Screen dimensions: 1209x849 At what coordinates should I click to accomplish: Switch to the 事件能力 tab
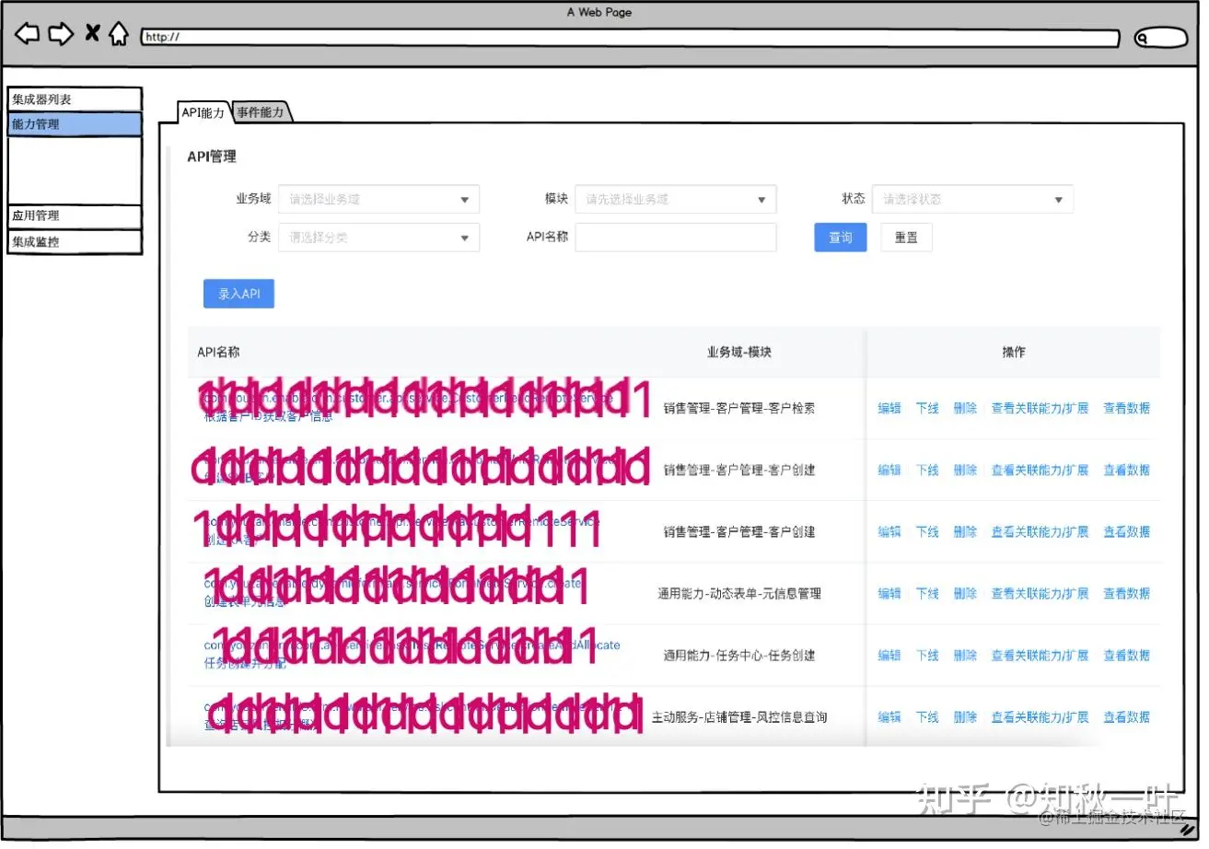(262, 113)
